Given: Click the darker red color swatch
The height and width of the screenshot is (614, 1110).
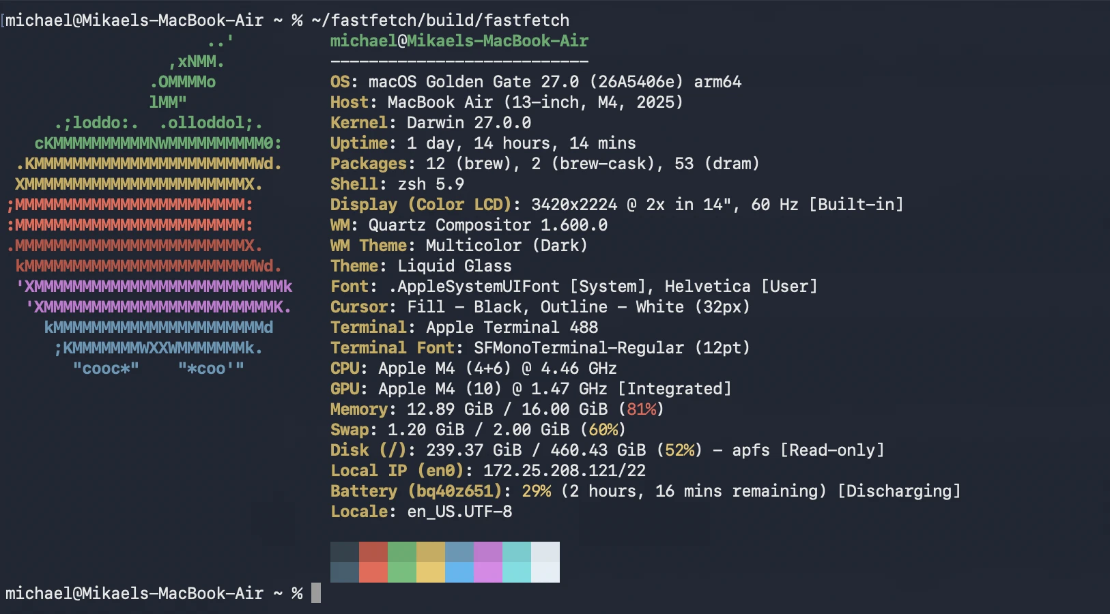Looking at the screenshot, I should click(373, 552).
